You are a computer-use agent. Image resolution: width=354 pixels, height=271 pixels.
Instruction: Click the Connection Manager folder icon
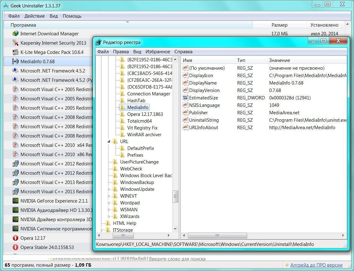[122, 94]
